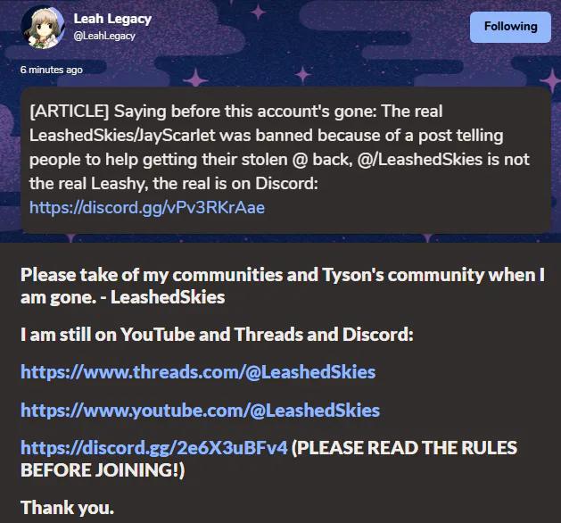
Task: Click the [ARTICLE] tag in the post
Action: pos(69,112)
